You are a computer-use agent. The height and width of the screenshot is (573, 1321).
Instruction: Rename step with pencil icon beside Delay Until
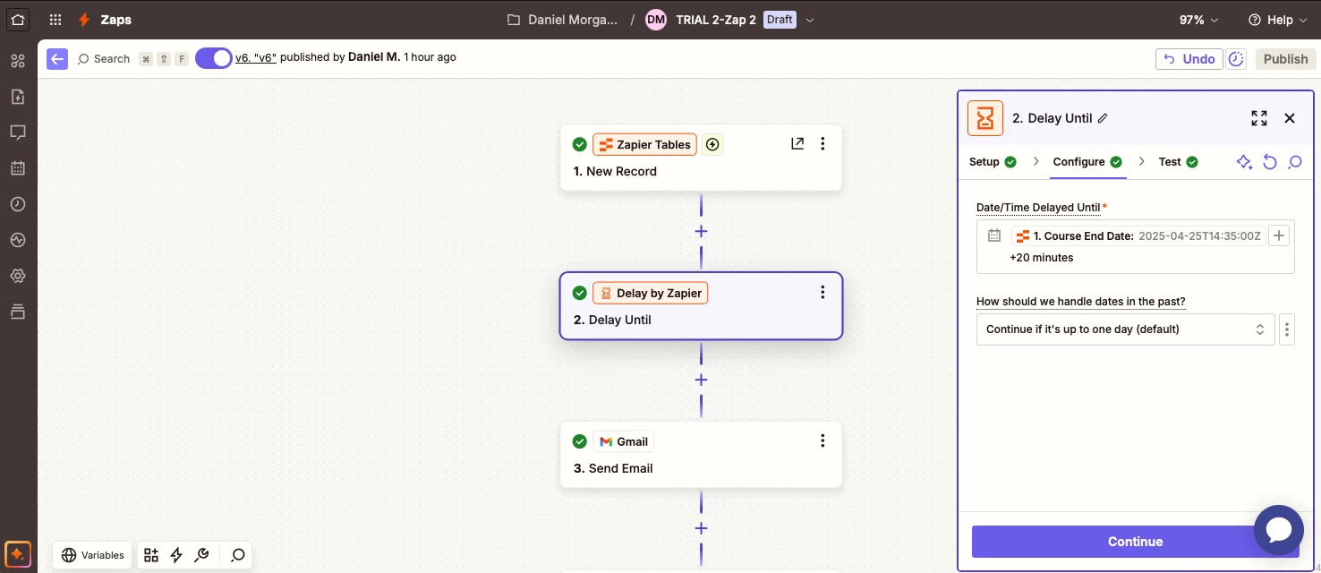(1103, 118)
